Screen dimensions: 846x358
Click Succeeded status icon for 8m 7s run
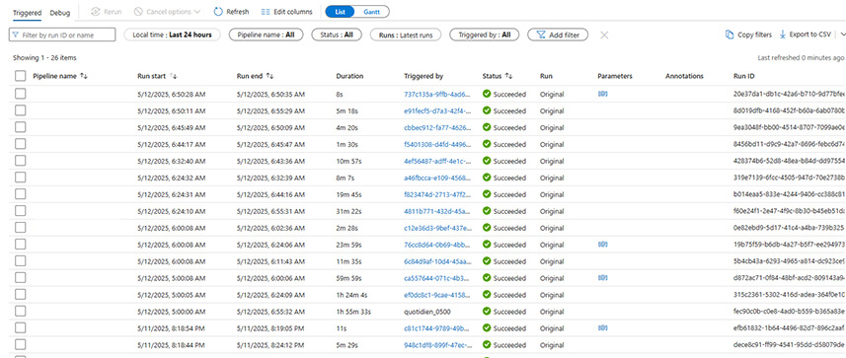pyautogui.click(x=487, y=178)
